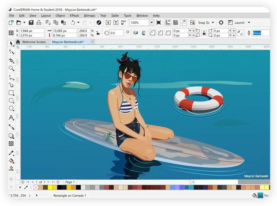Click the Save floppy disk icon
Viewport: 277px width, 206px height.
[31, 23]
